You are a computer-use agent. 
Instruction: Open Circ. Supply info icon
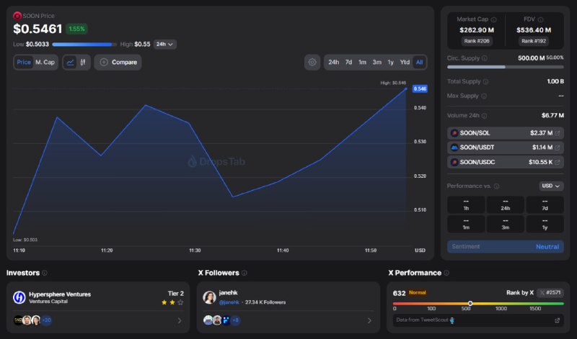[x=485, y=58]
